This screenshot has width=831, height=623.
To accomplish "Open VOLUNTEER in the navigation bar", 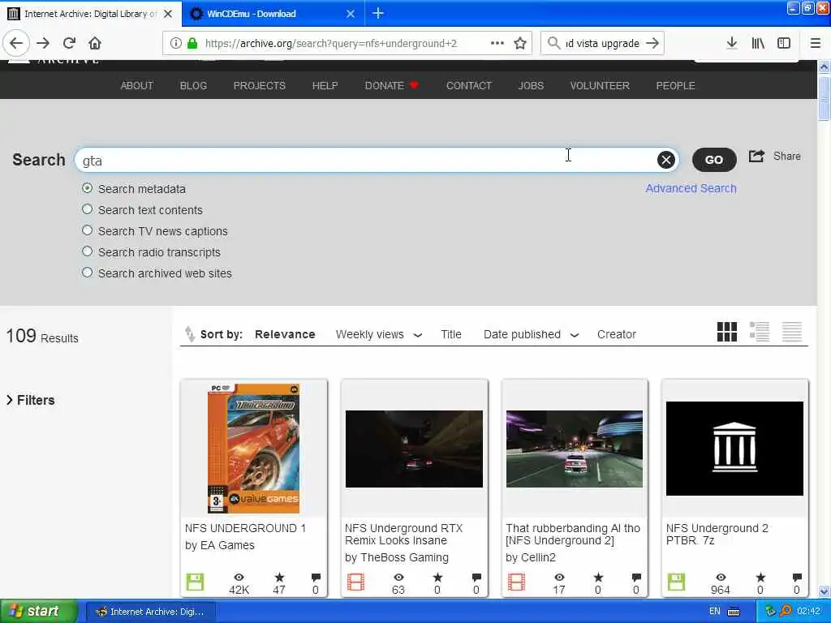I will tap(600, 85).
